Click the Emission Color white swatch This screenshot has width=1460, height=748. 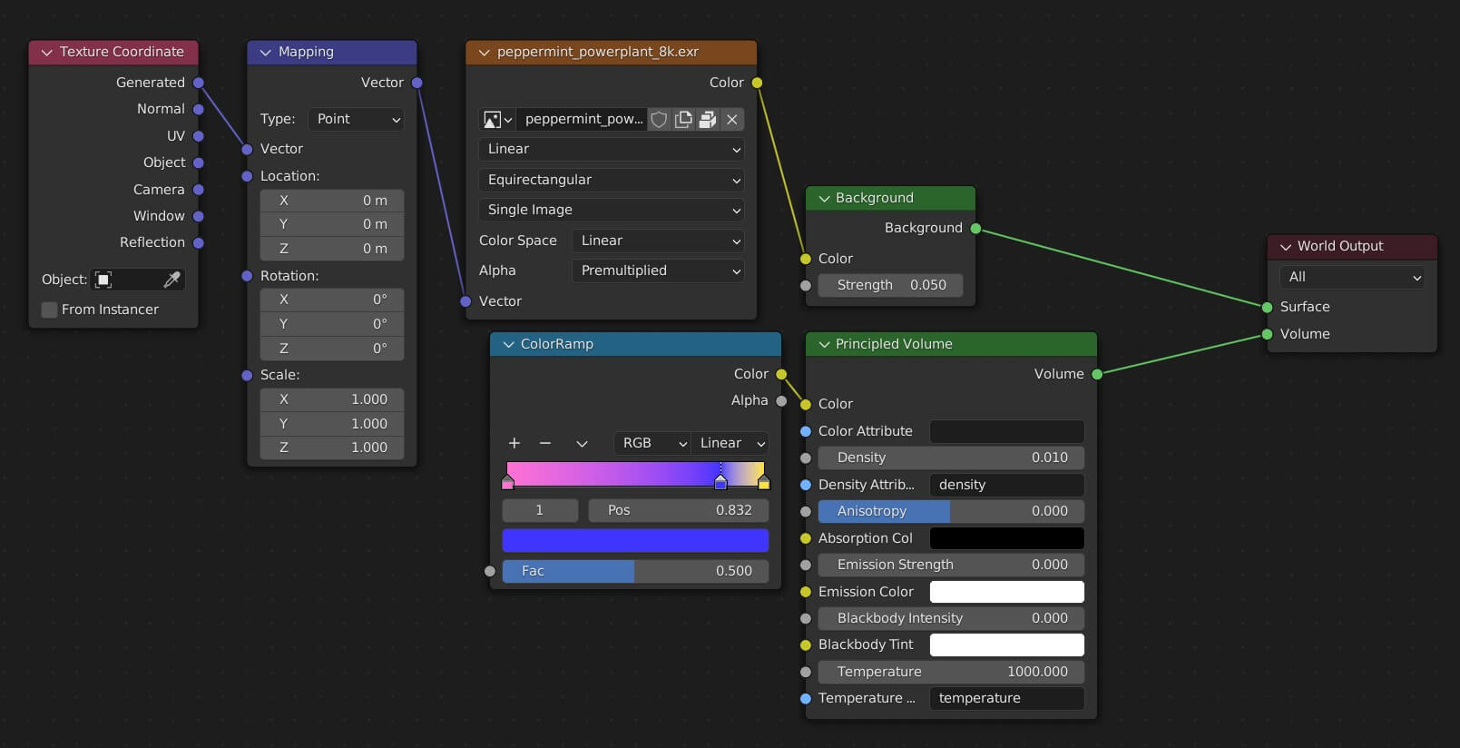coord(1006,592)
